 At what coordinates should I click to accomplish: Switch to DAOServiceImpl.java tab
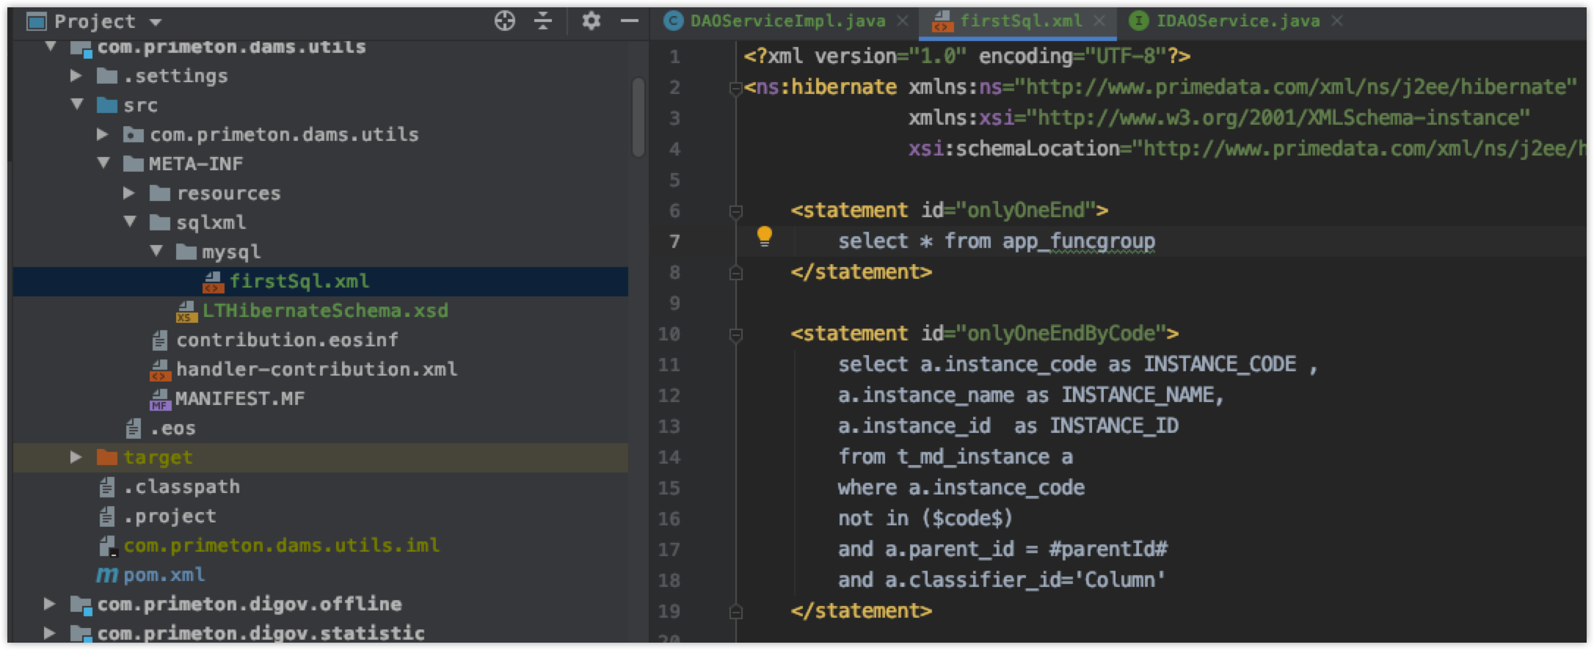coord(788,21)
